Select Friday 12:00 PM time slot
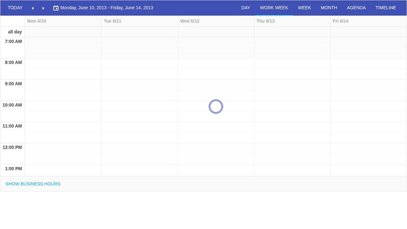This screenshot has height=229, width=407. (x=368, y=148)
